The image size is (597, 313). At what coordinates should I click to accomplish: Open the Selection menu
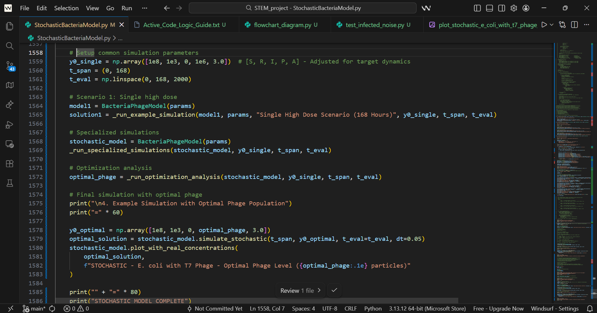pos(66,8)
